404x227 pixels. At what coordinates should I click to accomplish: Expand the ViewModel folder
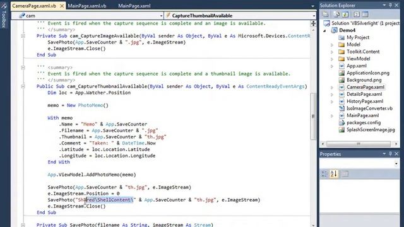(332, 59)
